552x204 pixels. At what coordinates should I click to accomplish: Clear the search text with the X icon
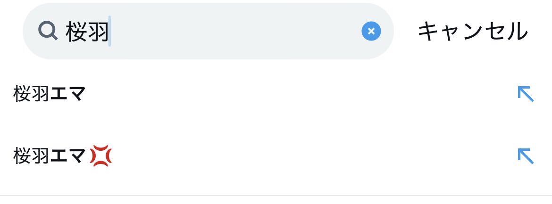[x=371, y=32]
